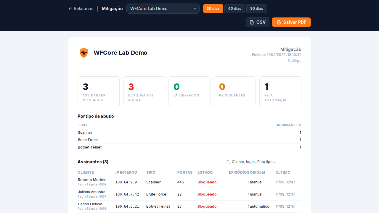This screenshot has height=213, width=379.
Task: Click the back arrow icon beside Relatórios
Action: pyautogui.click(x=70, y=9)
